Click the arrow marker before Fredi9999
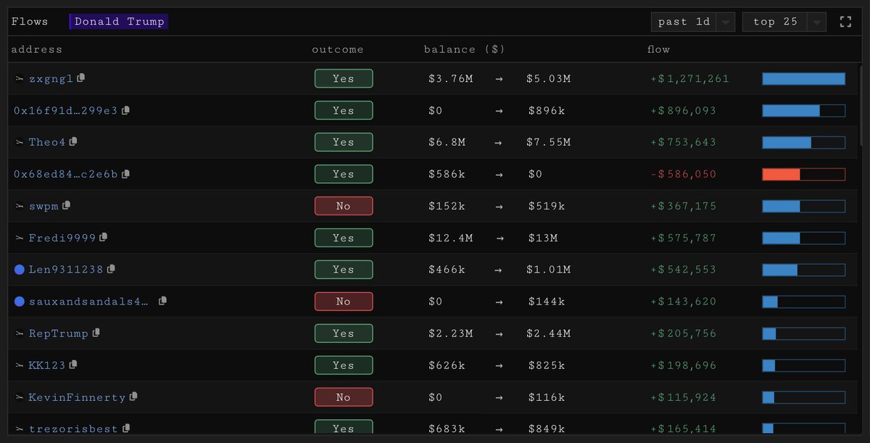This screenshot has height=443, width=870. (19, 238)
